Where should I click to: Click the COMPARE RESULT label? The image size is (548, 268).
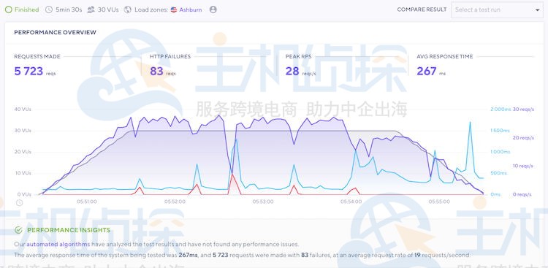(x=422, y=9)
